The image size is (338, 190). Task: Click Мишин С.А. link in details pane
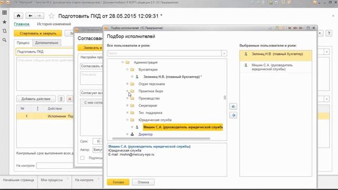tap(149, 147)
